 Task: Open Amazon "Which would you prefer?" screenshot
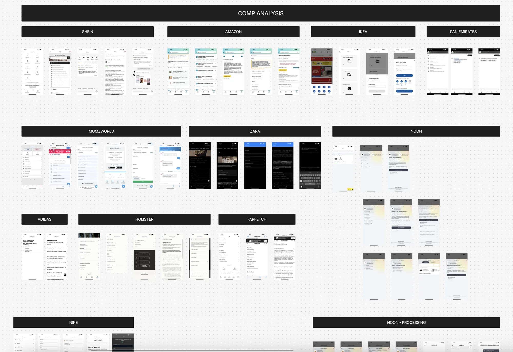coord(289,72)
